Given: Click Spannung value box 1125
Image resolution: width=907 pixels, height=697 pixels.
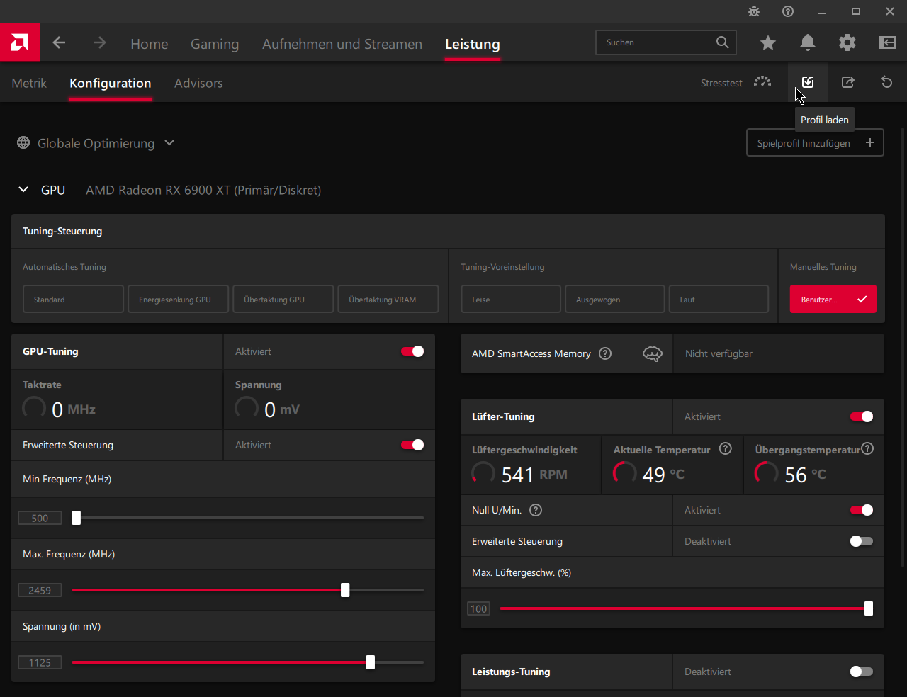Looking at the screenshot, I should [x=40, y=662].
